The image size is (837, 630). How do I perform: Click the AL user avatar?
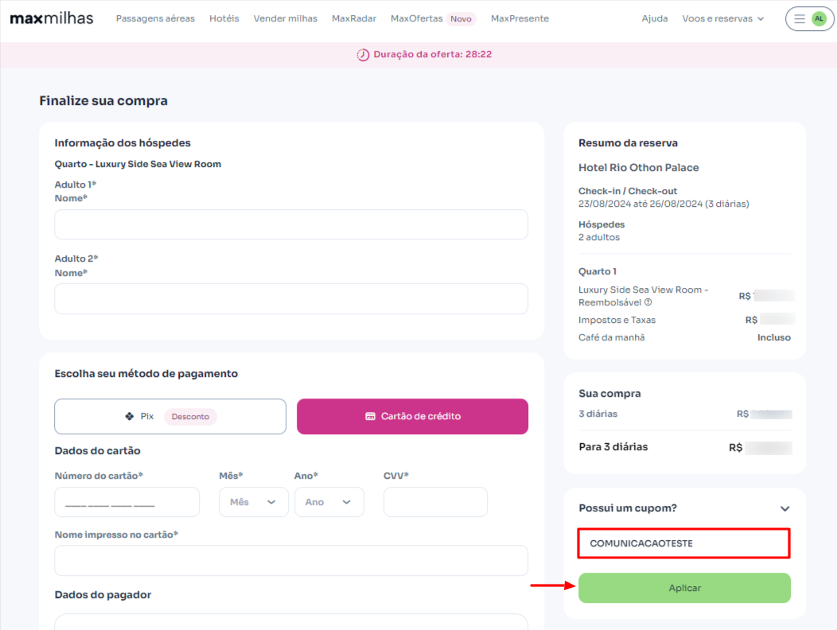(x=819, y=18)
